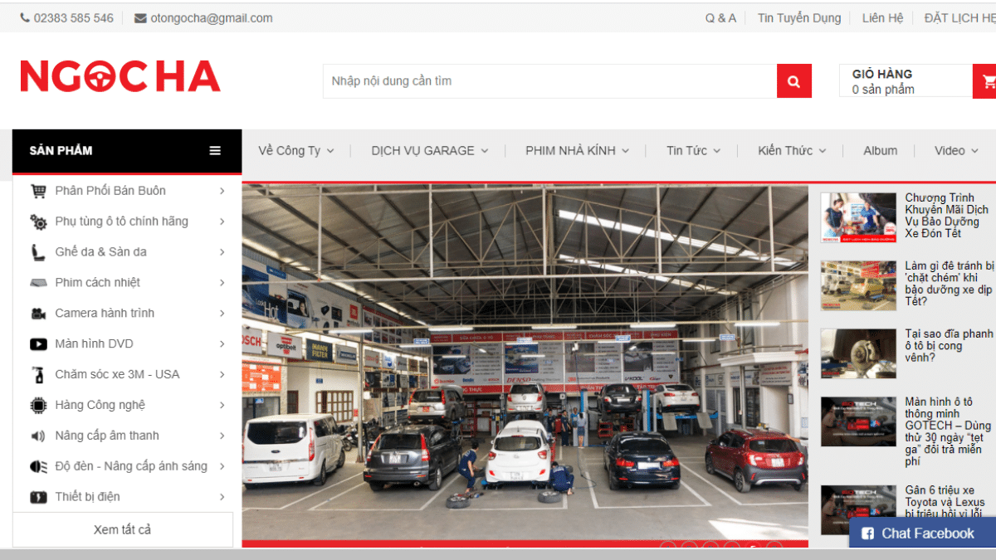Viewport: 996px width, 560px height.
Task: Click the Màn hình DVD play icon
Action: pyautogui.click(x=38, y=344)
